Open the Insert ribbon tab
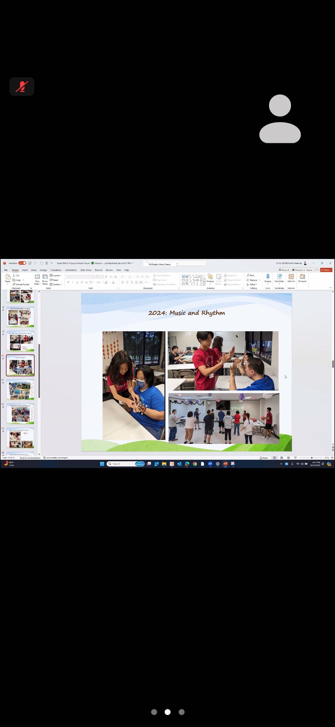The image size is (335, 727). [25, 270]
